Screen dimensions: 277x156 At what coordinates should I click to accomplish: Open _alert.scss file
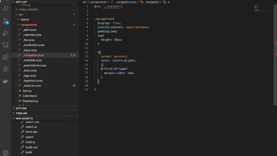(x=29, y=30)
